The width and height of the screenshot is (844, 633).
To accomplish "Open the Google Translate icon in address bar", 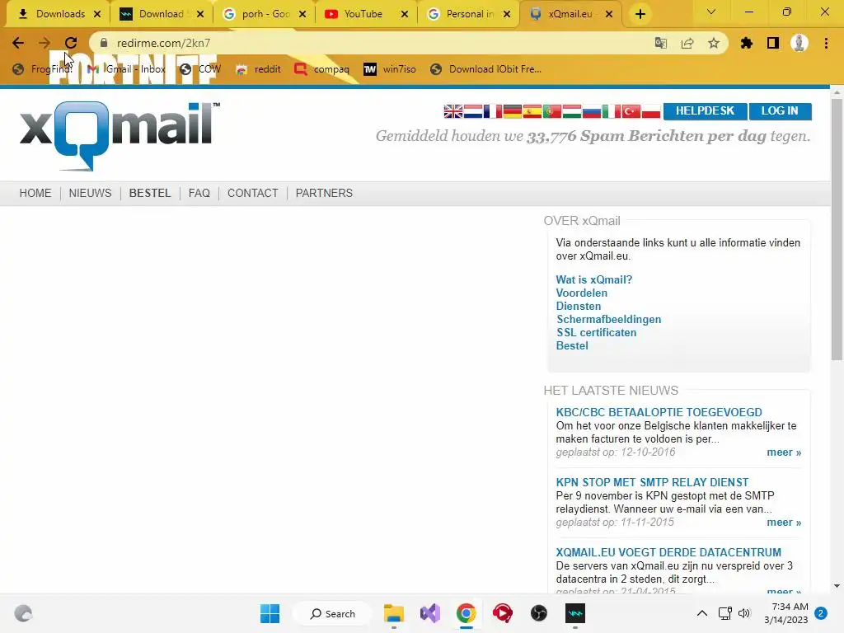I will [x=660, y=43].
